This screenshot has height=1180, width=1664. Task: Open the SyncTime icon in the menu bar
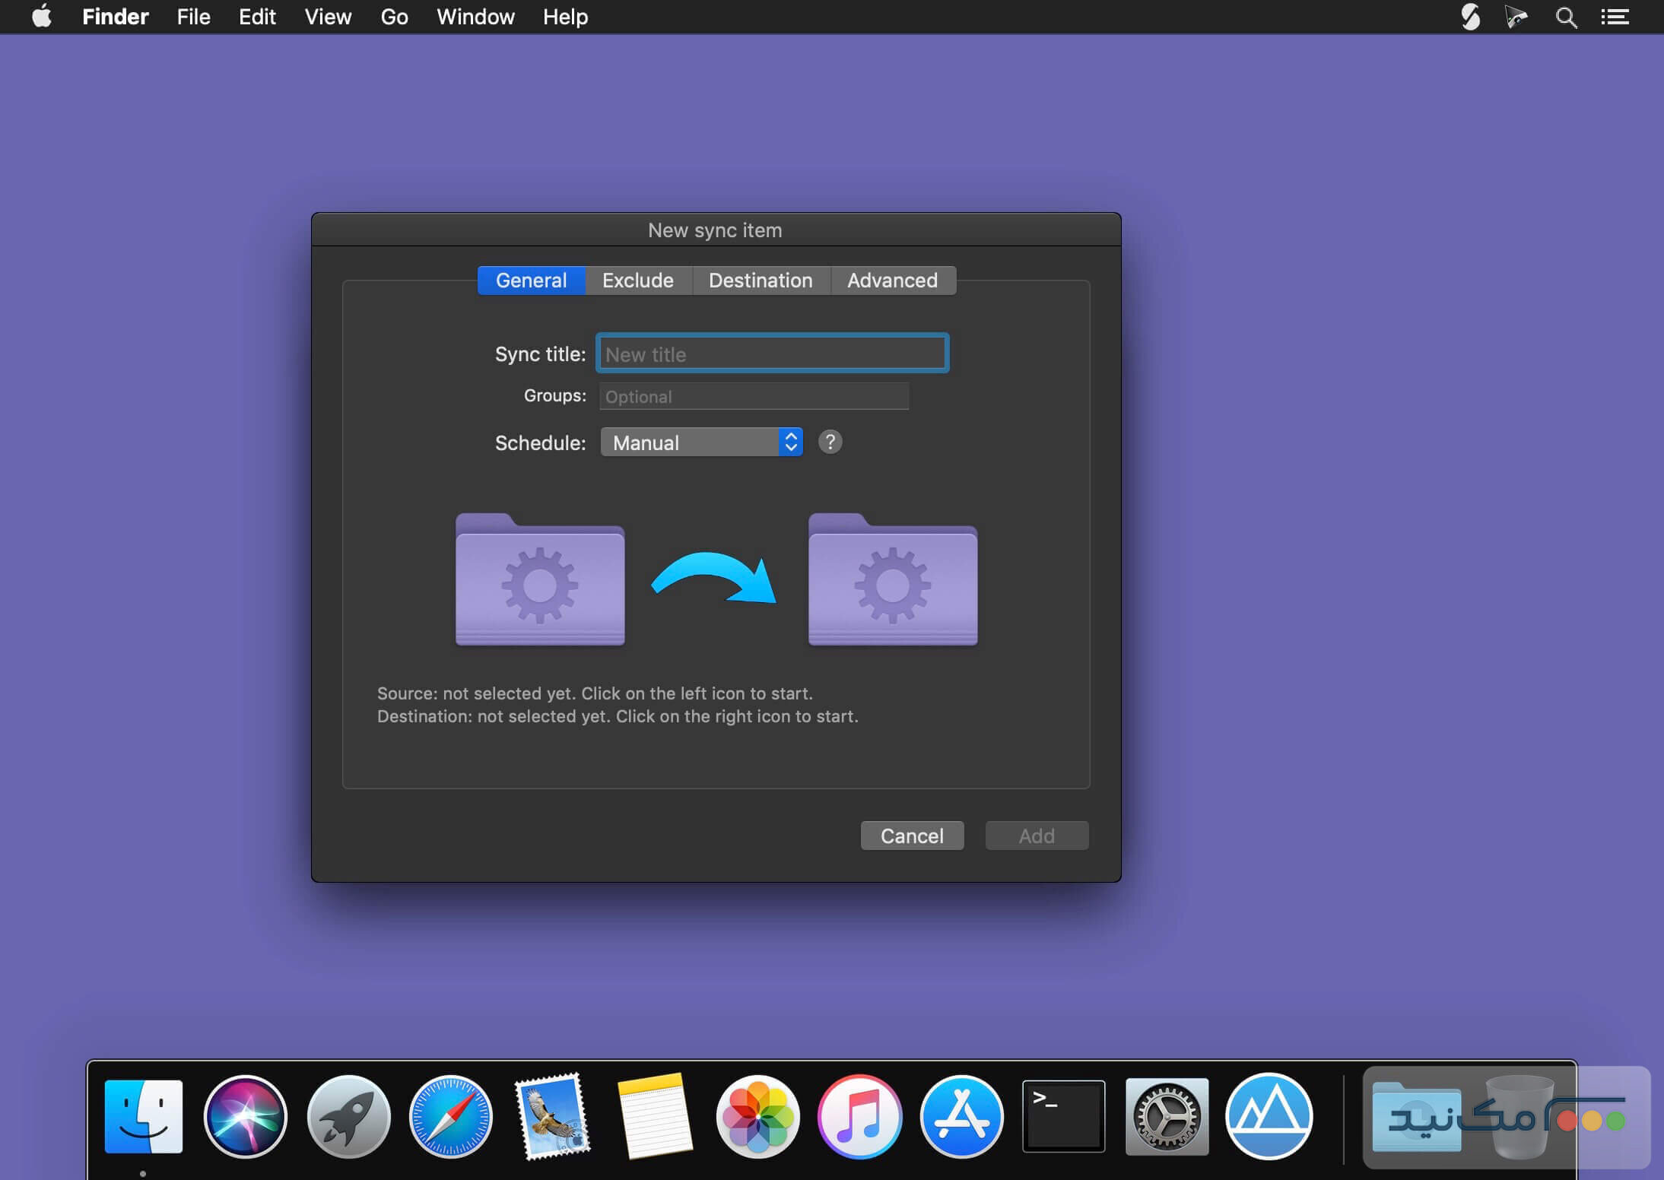pos(1470,17)
